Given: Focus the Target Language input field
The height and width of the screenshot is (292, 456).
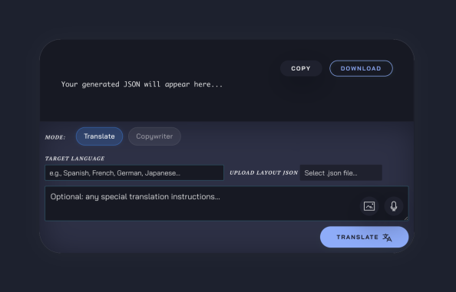Looking at the screenshot, I should (x=134, y=173).
